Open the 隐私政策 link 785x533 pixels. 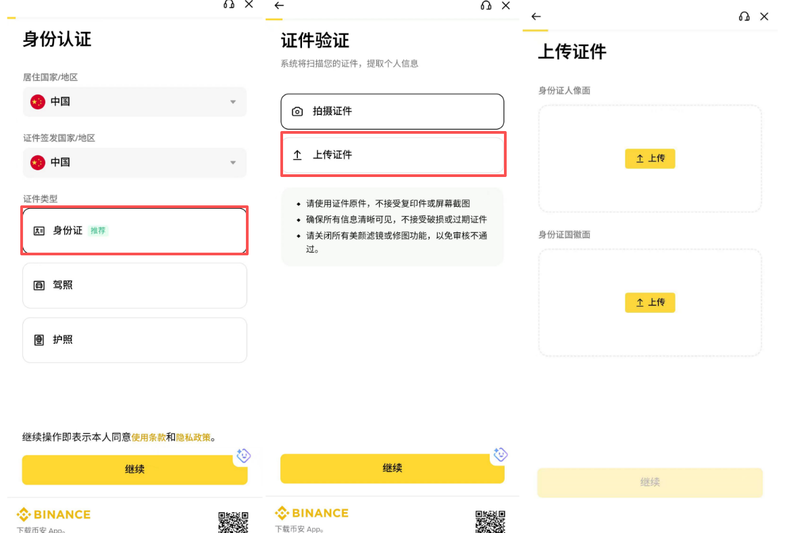point(193,437)
